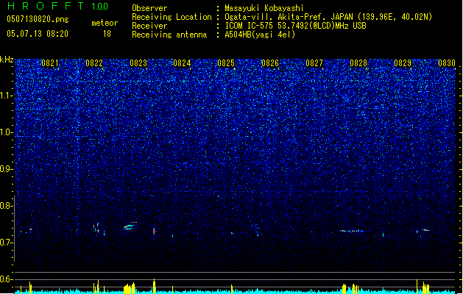Click the long meteor echo streak after 0827
This screenshot has width=463, height=294.
click(352, 231)
